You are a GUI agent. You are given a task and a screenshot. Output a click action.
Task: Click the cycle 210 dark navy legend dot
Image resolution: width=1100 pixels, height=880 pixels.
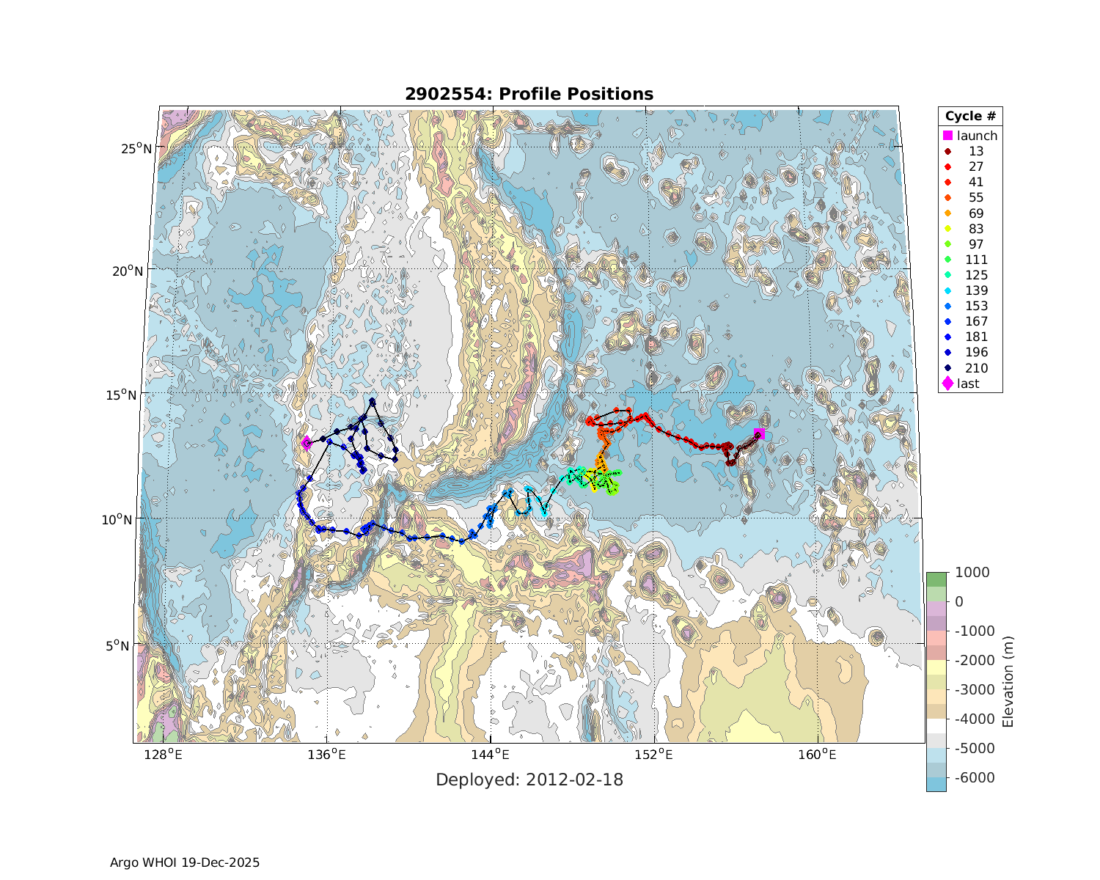point(947,368)
